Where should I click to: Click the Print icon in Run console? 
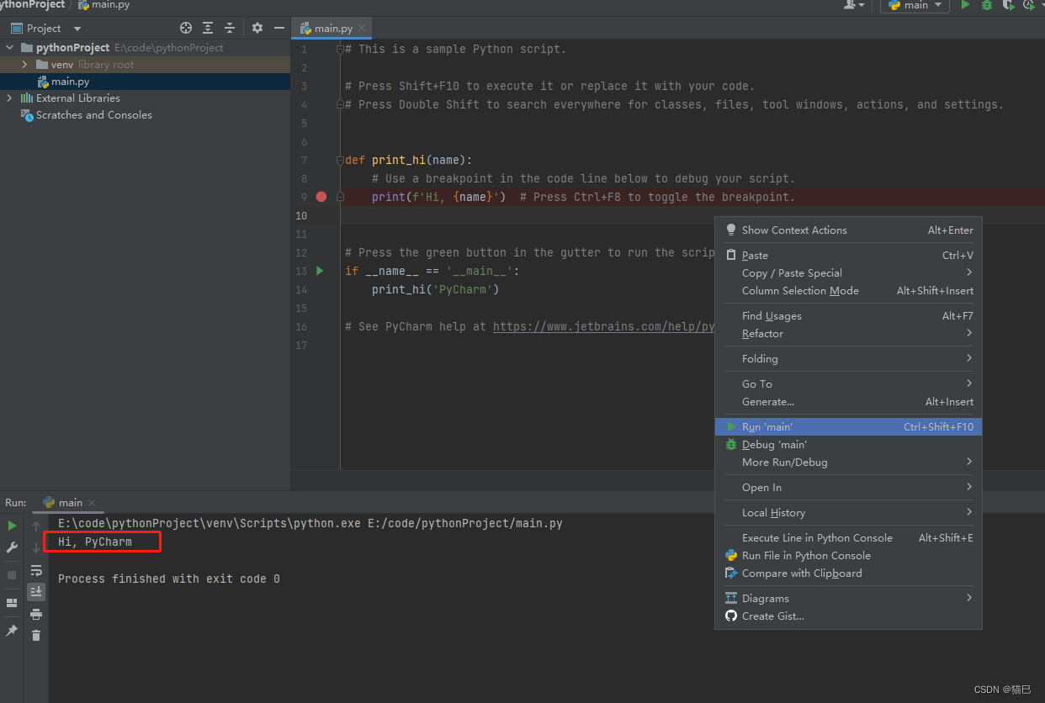(36, 614)
